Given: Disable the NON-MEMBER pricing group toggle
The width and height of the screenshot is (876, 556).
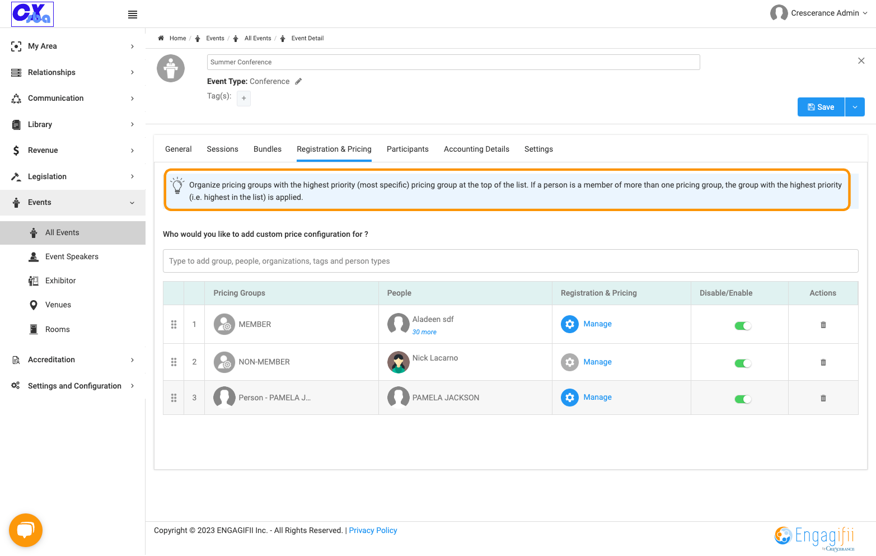Looking at the screenshot, I should pyautogui.click(x=743, y=363).
